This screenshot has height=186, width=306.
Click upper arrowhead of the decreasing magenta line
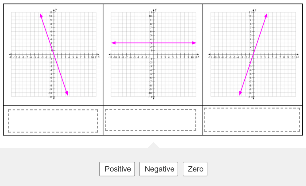[41, 15]
